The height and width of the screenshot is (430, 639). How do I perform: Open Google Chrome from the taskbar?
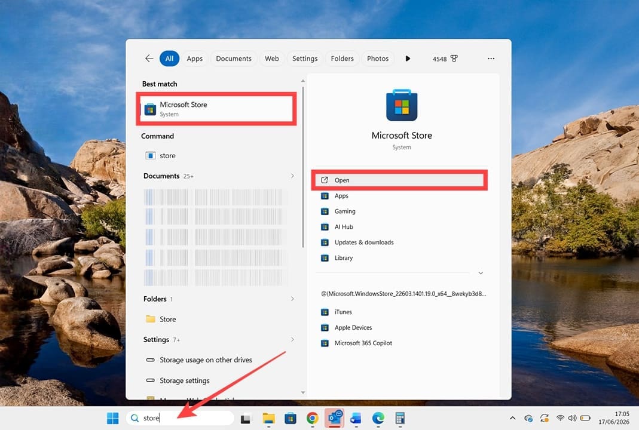point(312,418)
